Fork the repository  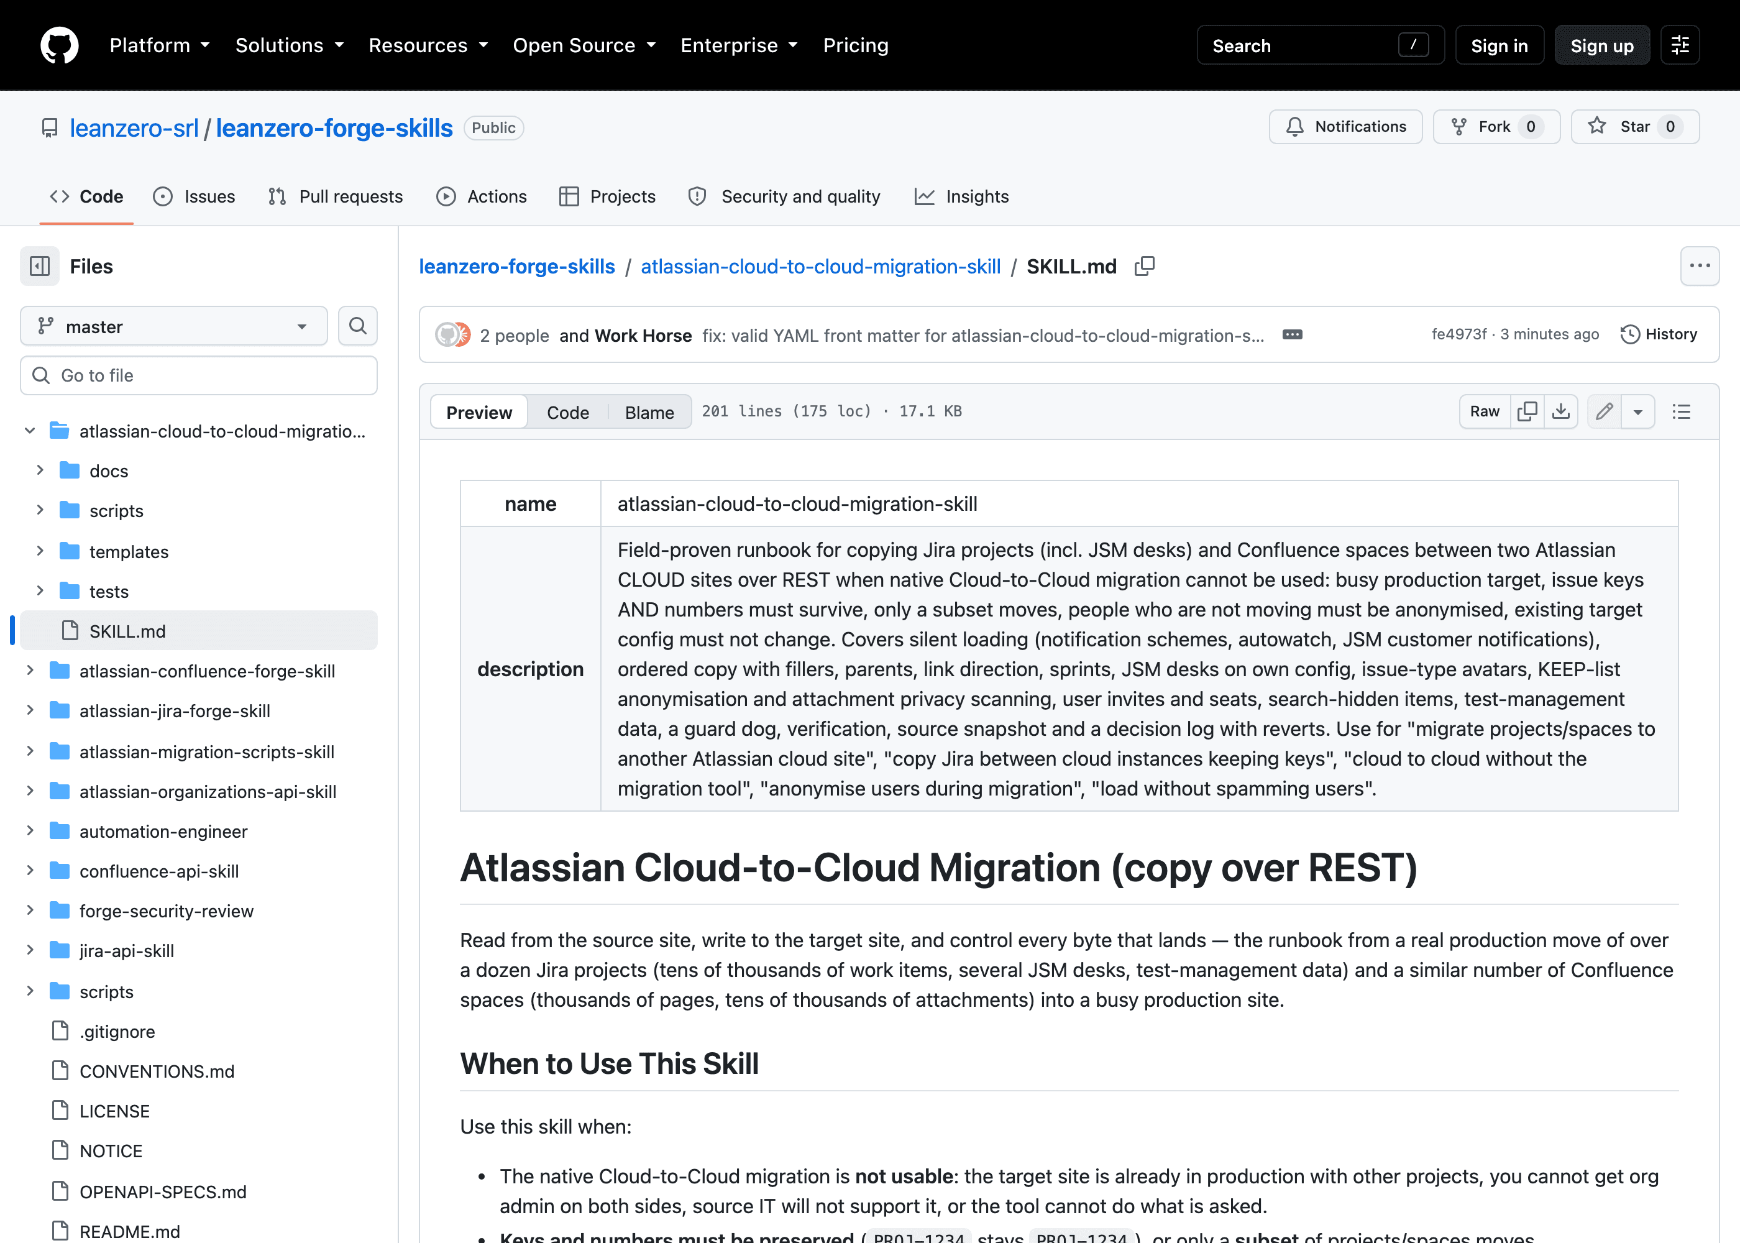click(1496, 127)
